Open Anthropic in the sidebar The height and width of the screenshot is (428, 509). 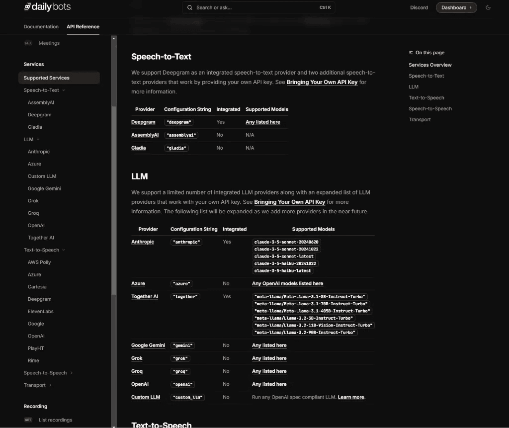[39, 152]
